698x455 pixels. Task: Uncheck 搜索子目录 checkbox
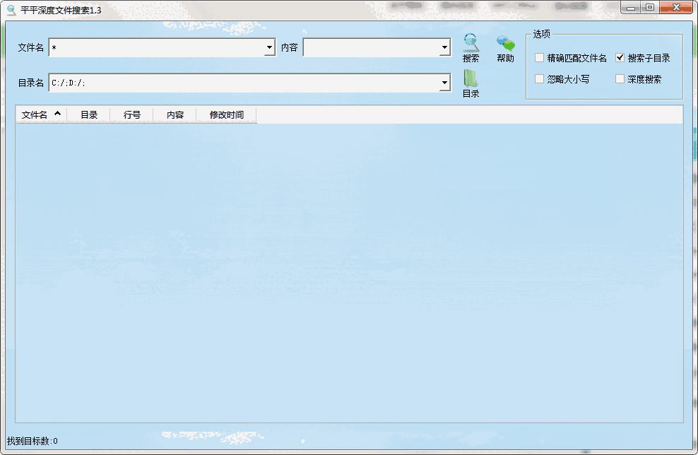pos(620,57)
